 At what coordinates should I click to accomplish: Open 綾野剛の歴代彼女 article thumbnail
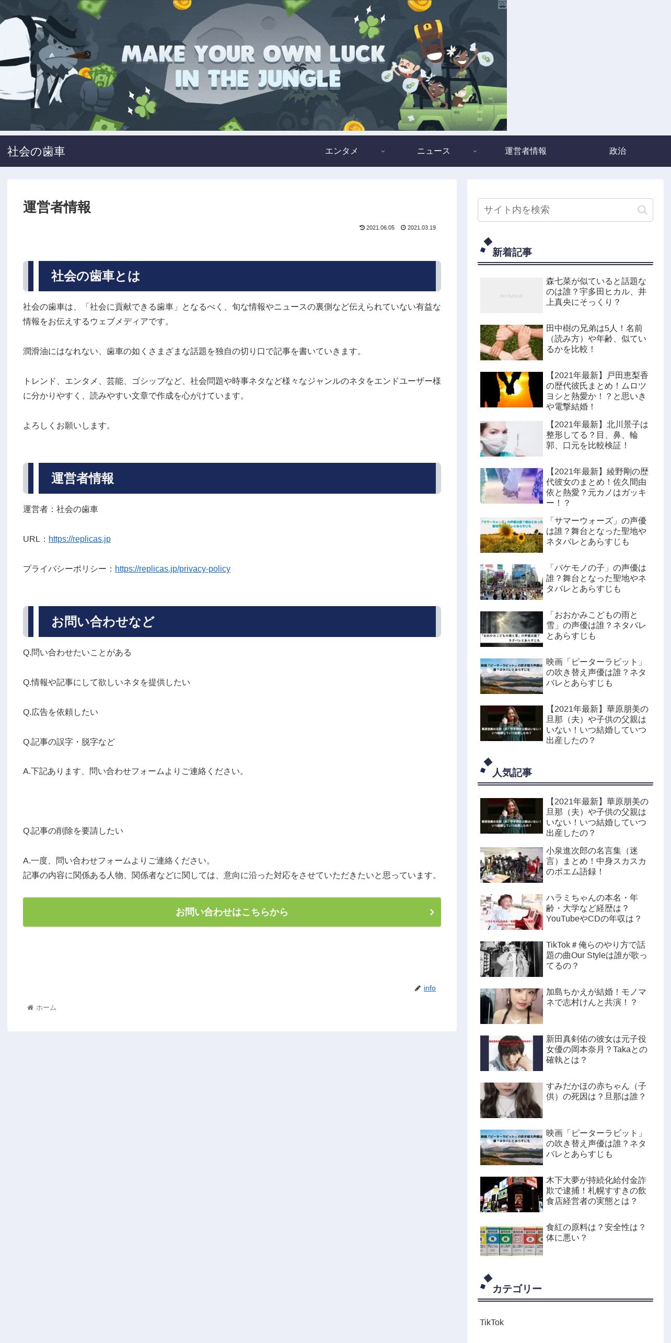pyautogui.click(x=511, y=486)
